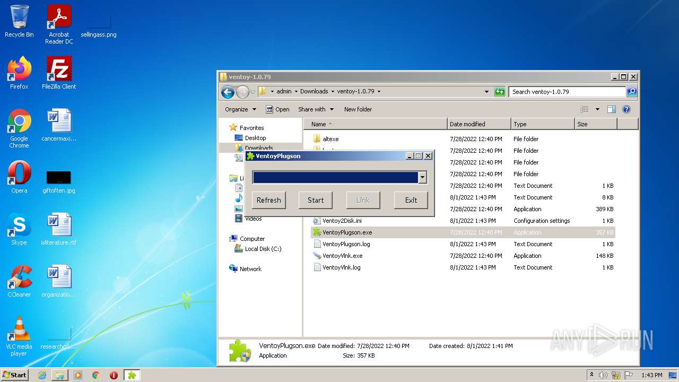Select giftoften.jpg desktop file
Viewport: 679px width, 382px height.
click(x=59, y=181)
